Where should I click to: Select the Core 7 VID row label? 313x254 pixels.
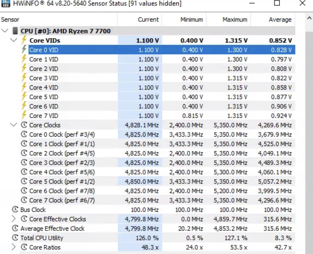pos(44,116)
